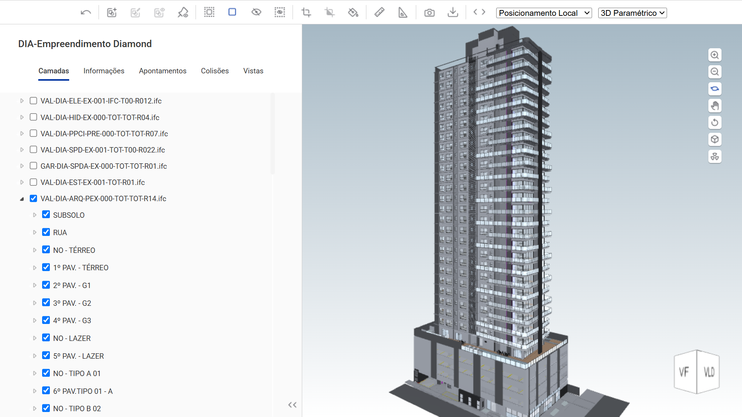Expand the 2º PAV. - G1 node
Image resolution: width=742 pixels, height=417 pixels.
click(35, 285)
